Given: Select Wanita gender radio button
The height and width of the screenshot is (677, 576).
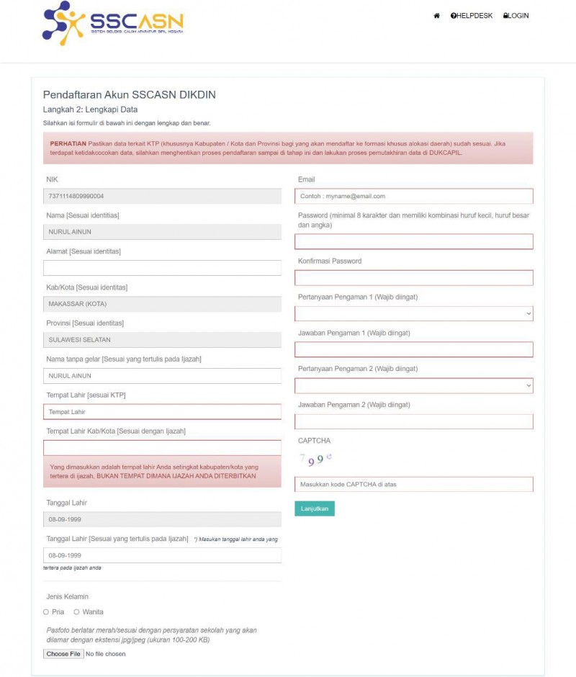Looking at the screenshot, I should [76, 612].
